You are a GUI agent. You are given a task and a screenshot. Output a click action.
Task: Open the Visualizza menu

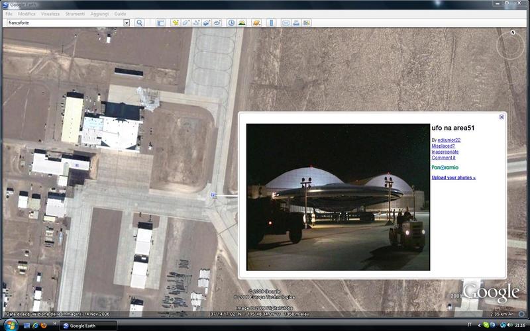pos(50,14)
